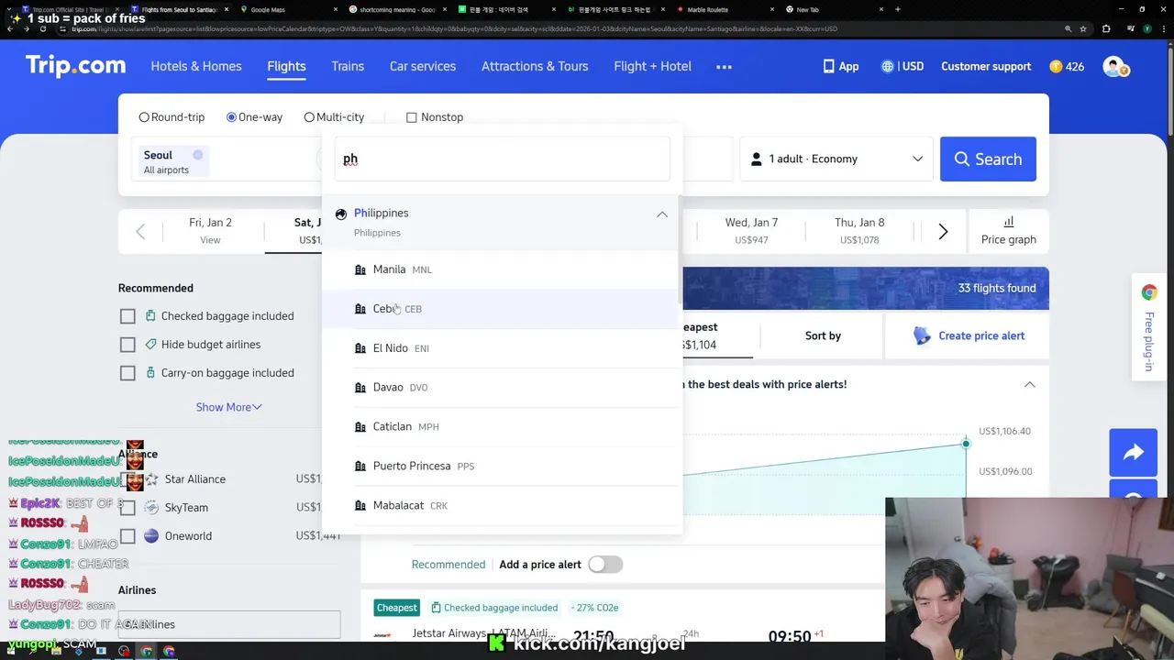Image resolution: width=1174 pixels, height=660 pixels.
Task: Open Customer support
Action: coord(986,66)
